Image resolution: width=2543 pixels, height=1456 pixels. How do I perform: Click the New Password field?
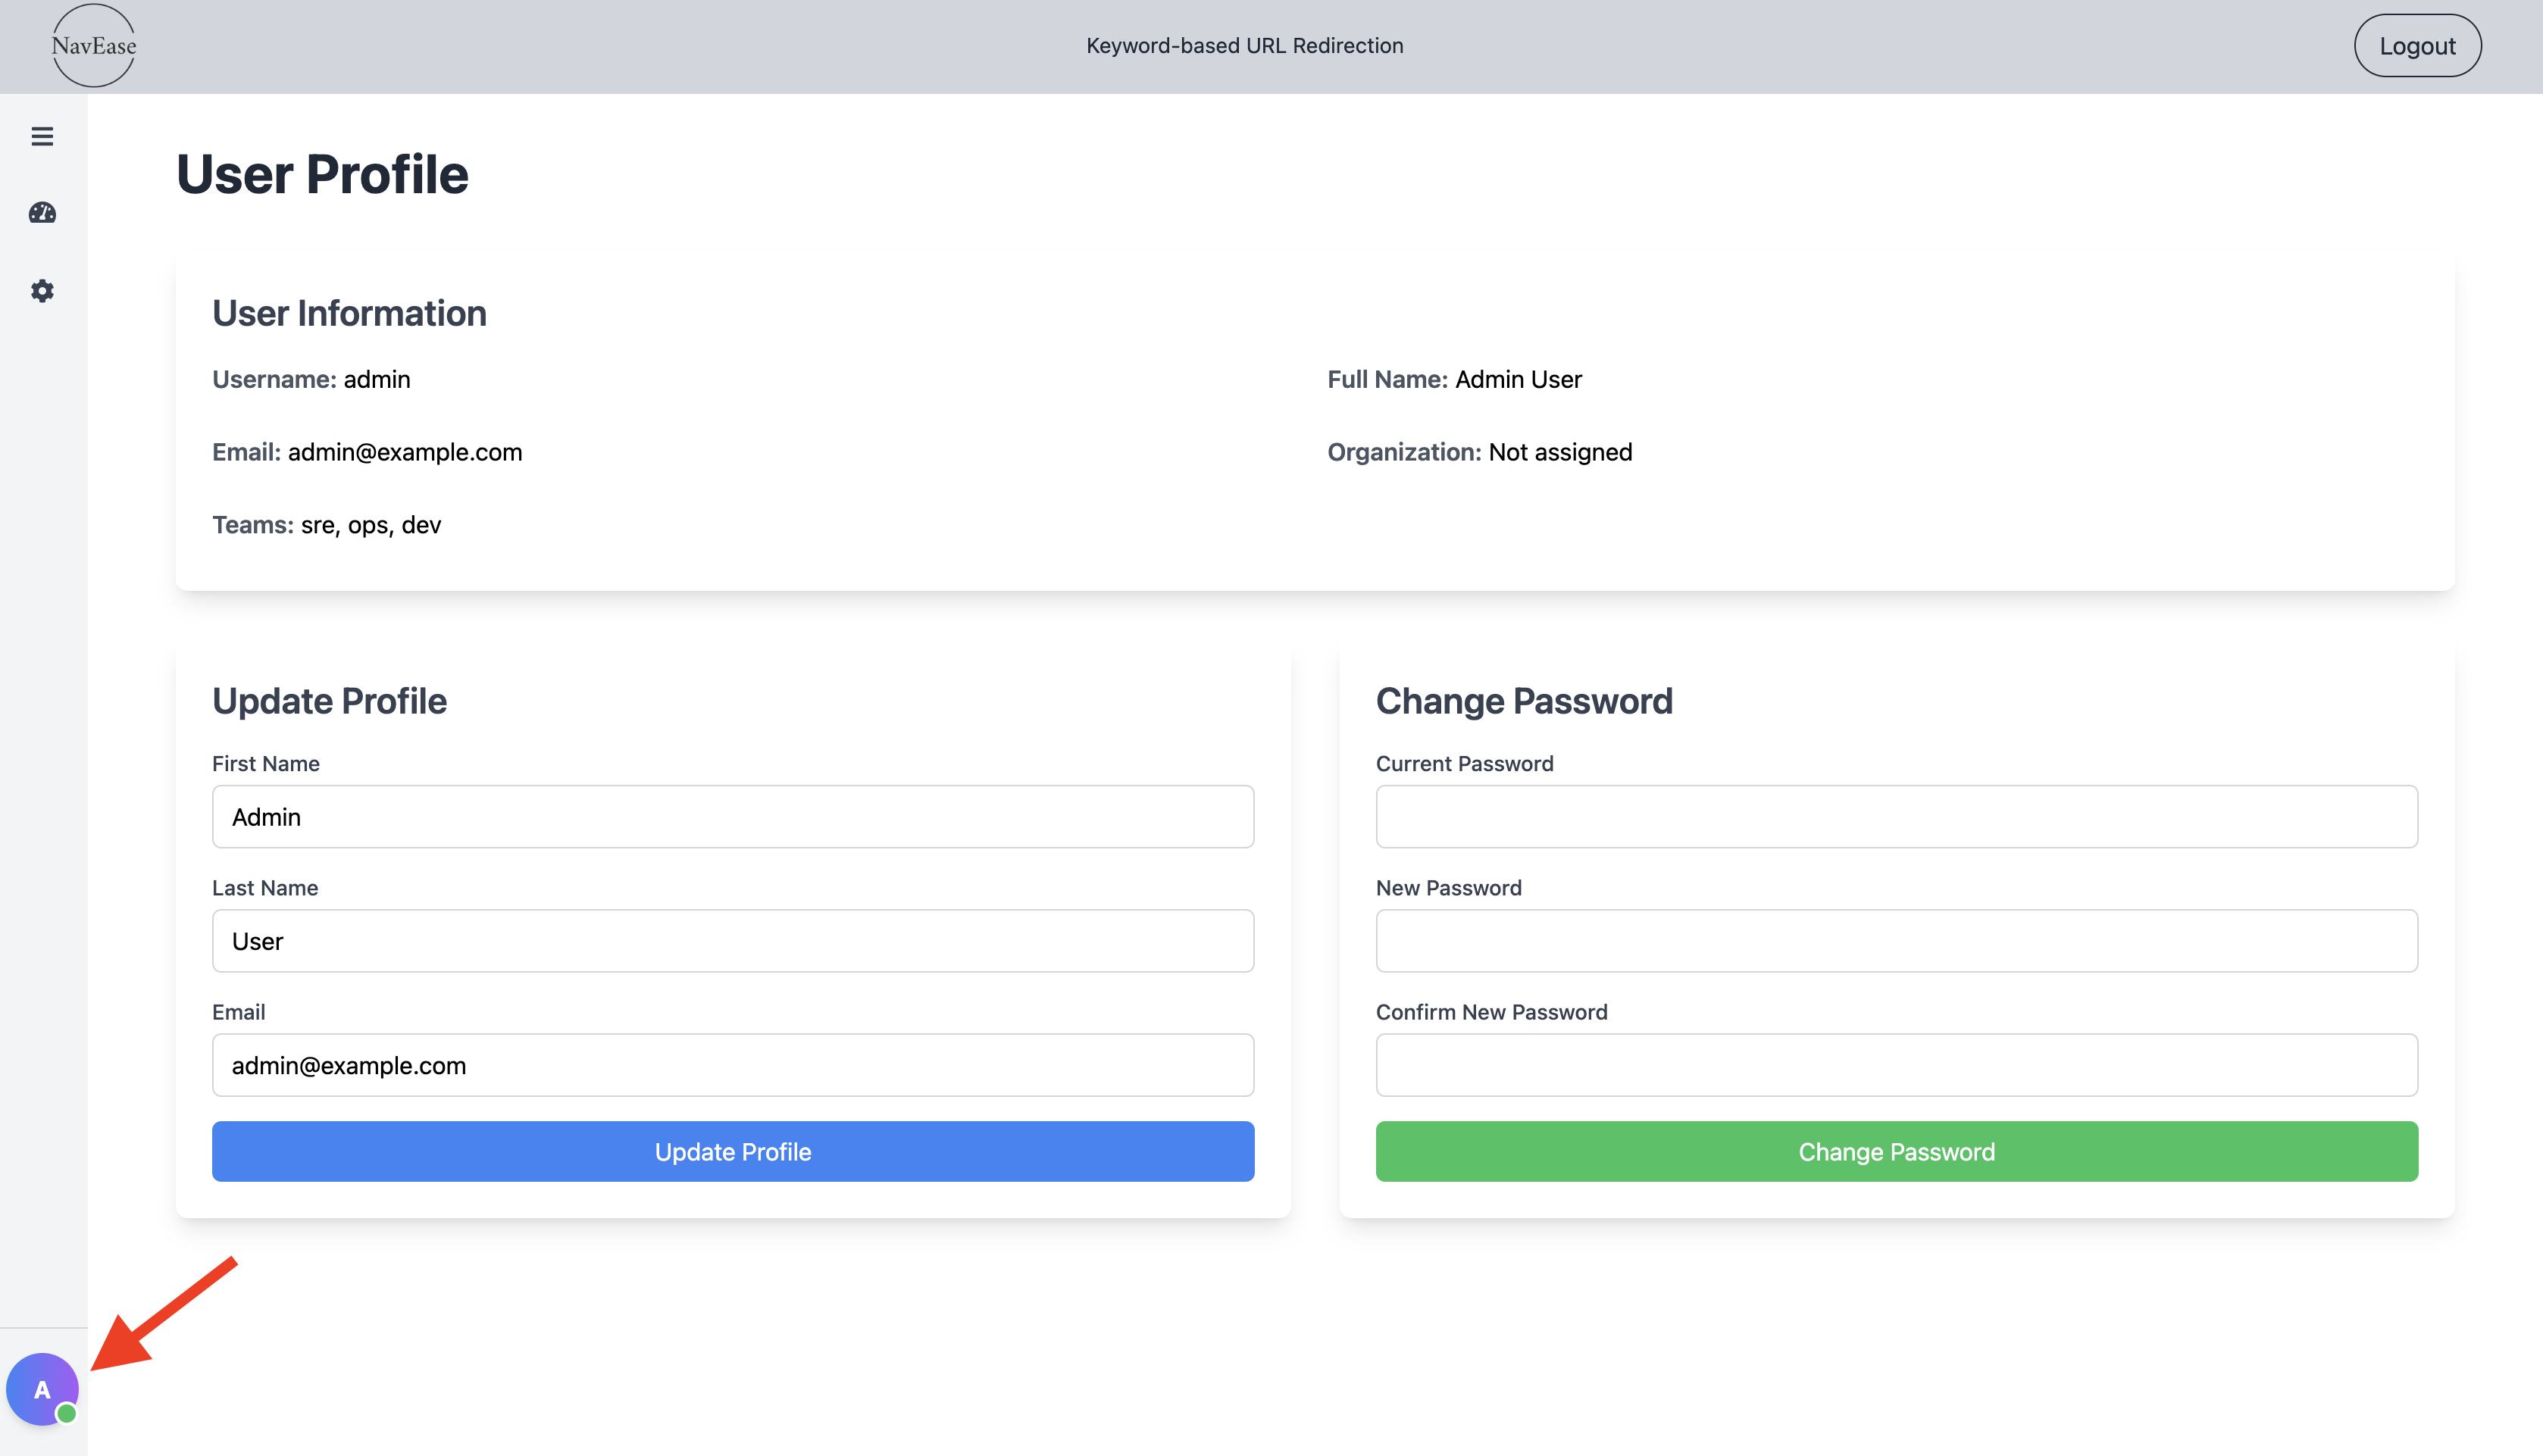click(1896, 940)
